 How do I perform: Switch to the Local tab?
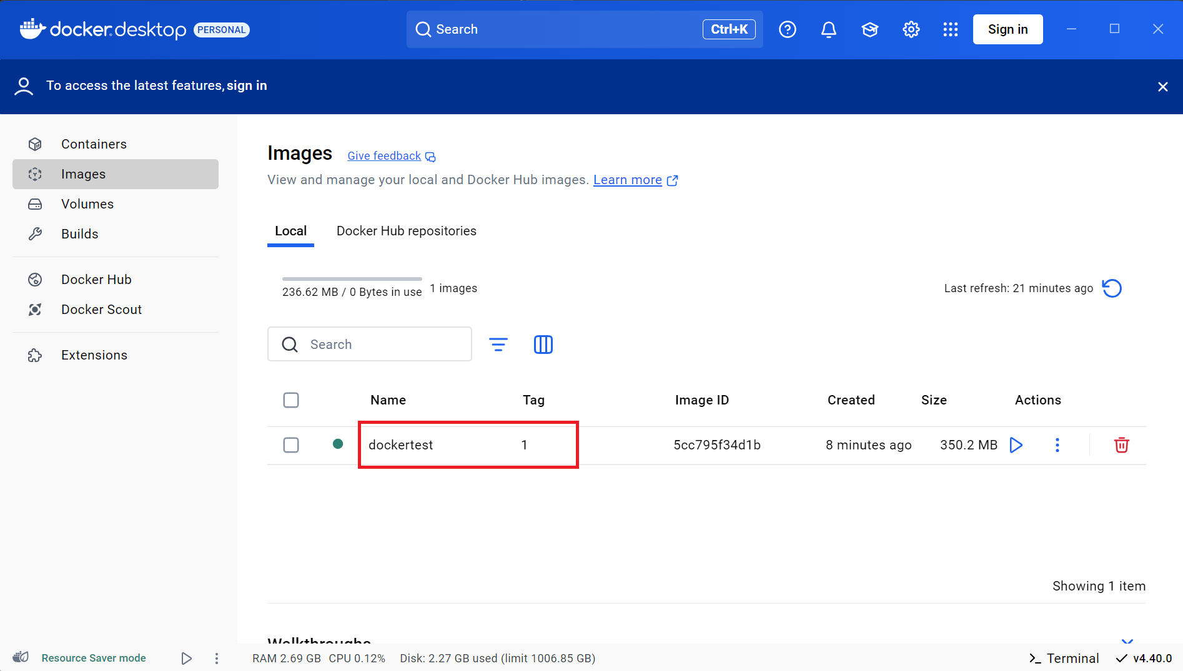pyautogui.click(x=290, y=231)
